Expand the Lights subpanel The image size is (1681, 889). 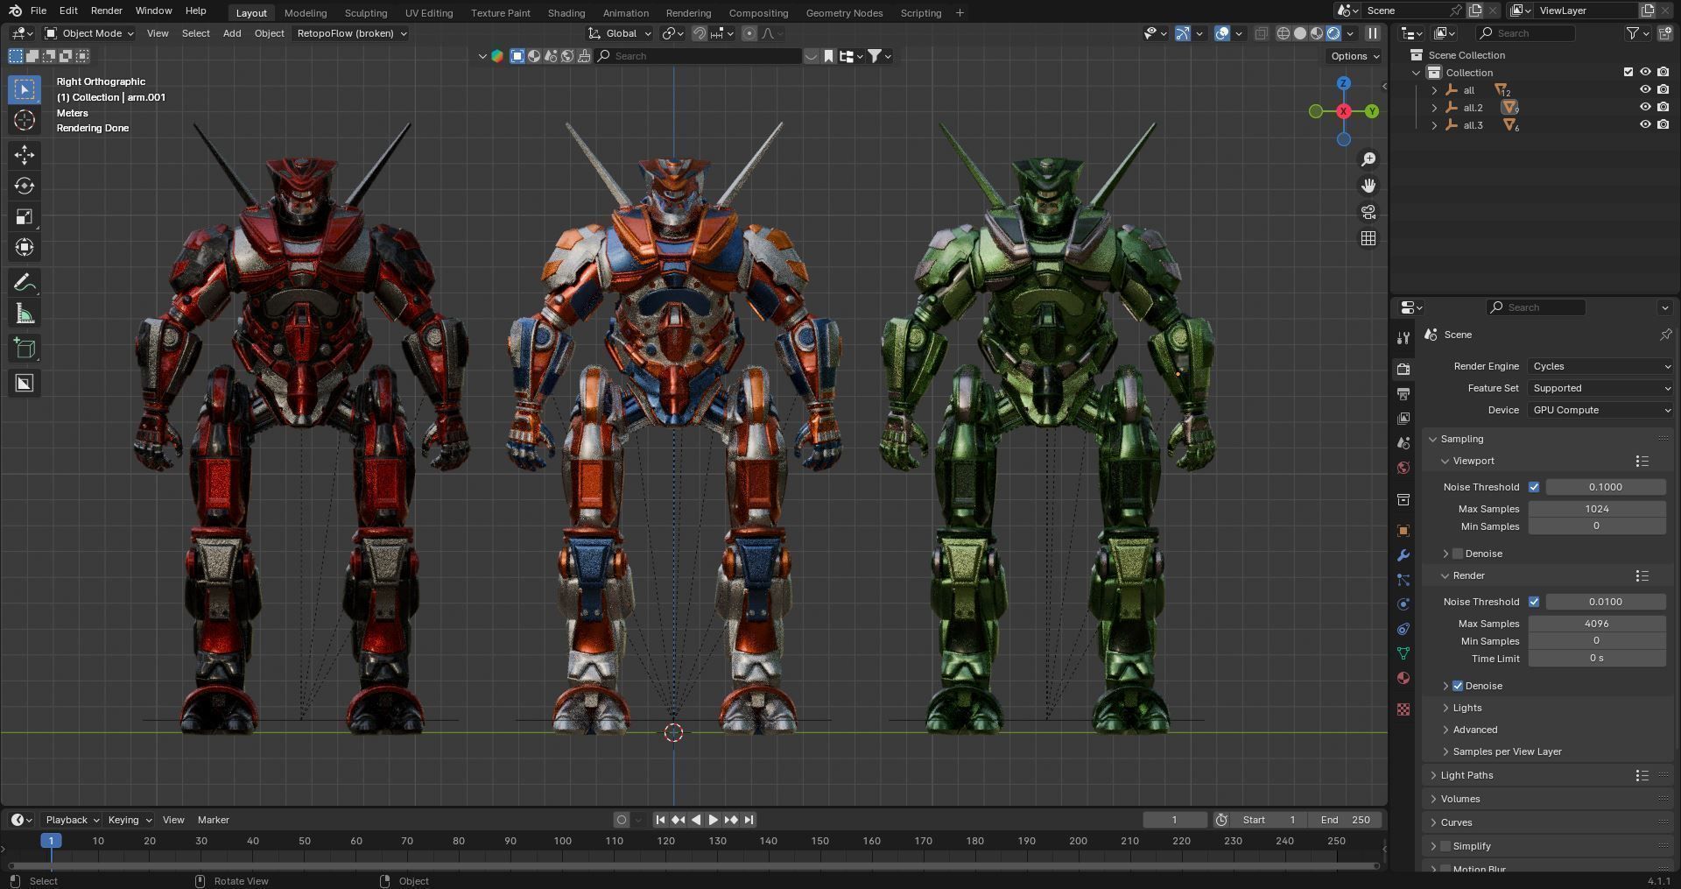pyautogui.click(x=1466, y=708)
